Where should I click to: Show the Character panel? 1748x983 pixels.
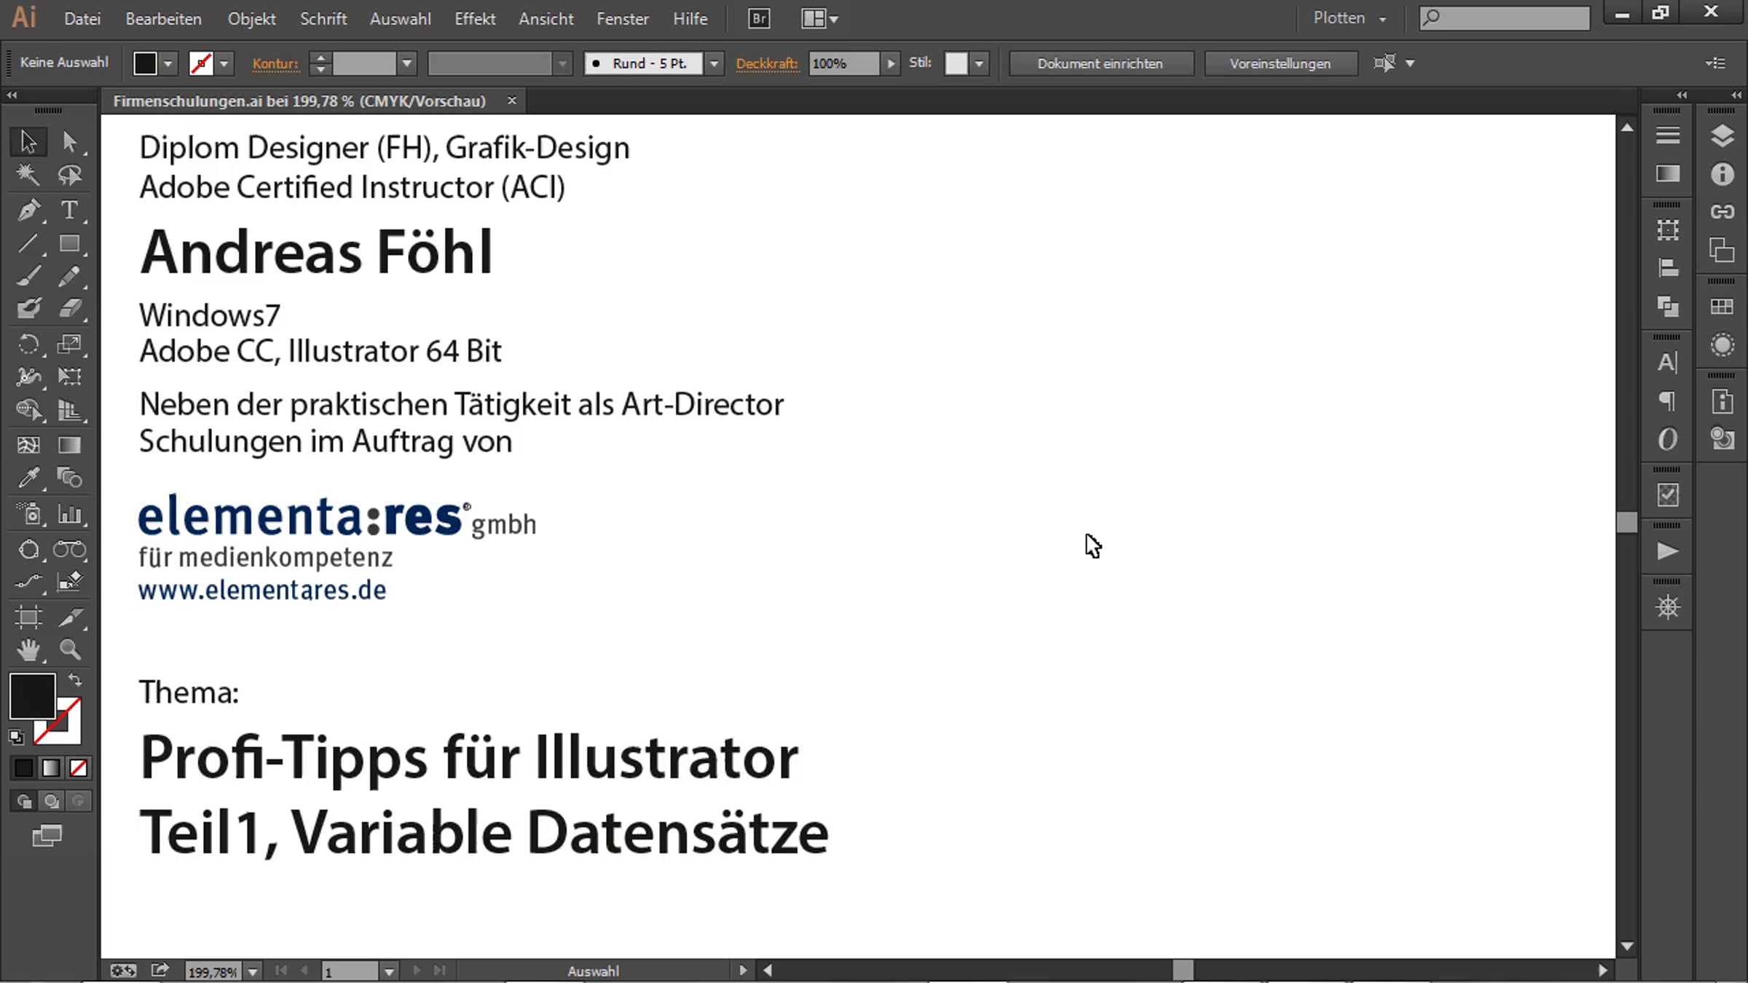coord(1668,362)
